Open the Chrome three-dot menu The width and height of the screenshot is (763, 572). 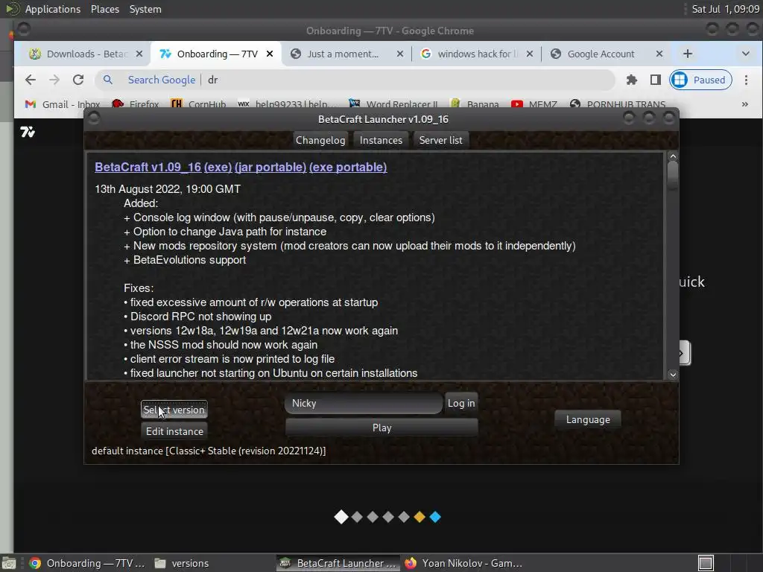point(746,80)
